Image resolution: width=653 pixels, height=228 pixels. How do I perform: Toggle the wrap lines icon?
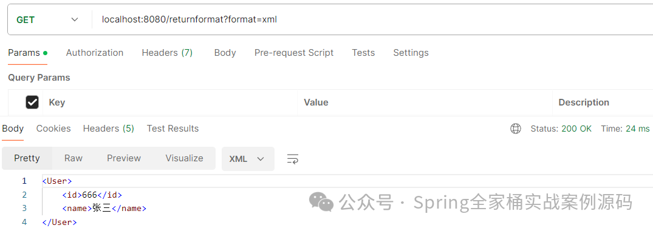[x=293, y=158]
